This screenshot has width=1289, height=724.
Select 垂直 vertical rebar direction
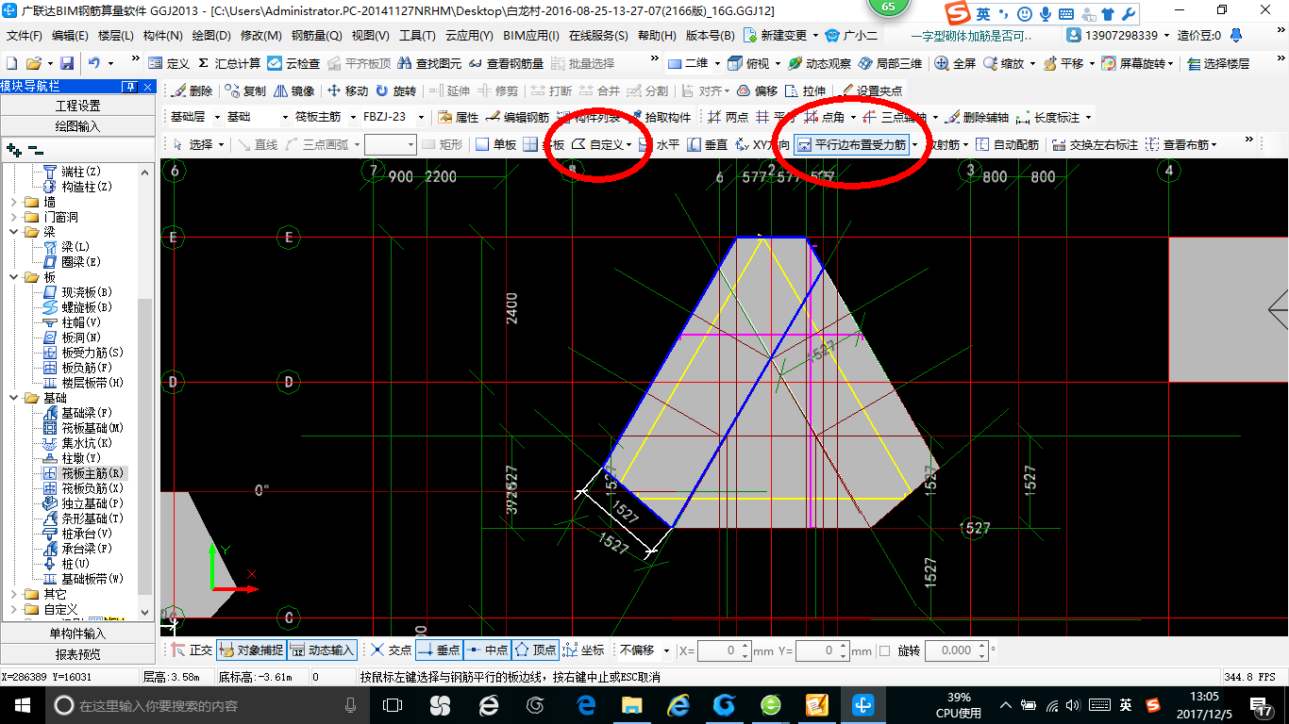pos(708,145)
